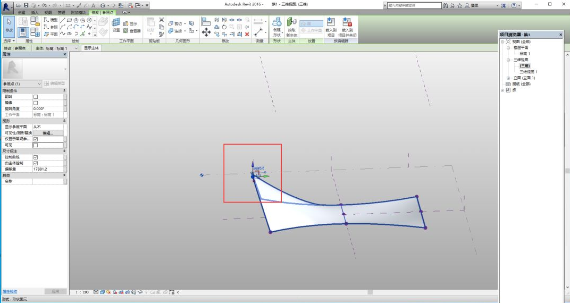This screenshot has height=303, width=570.
Task: Open the 主体 标高 1 host dropdown
Action: click(x=77, y=48)
